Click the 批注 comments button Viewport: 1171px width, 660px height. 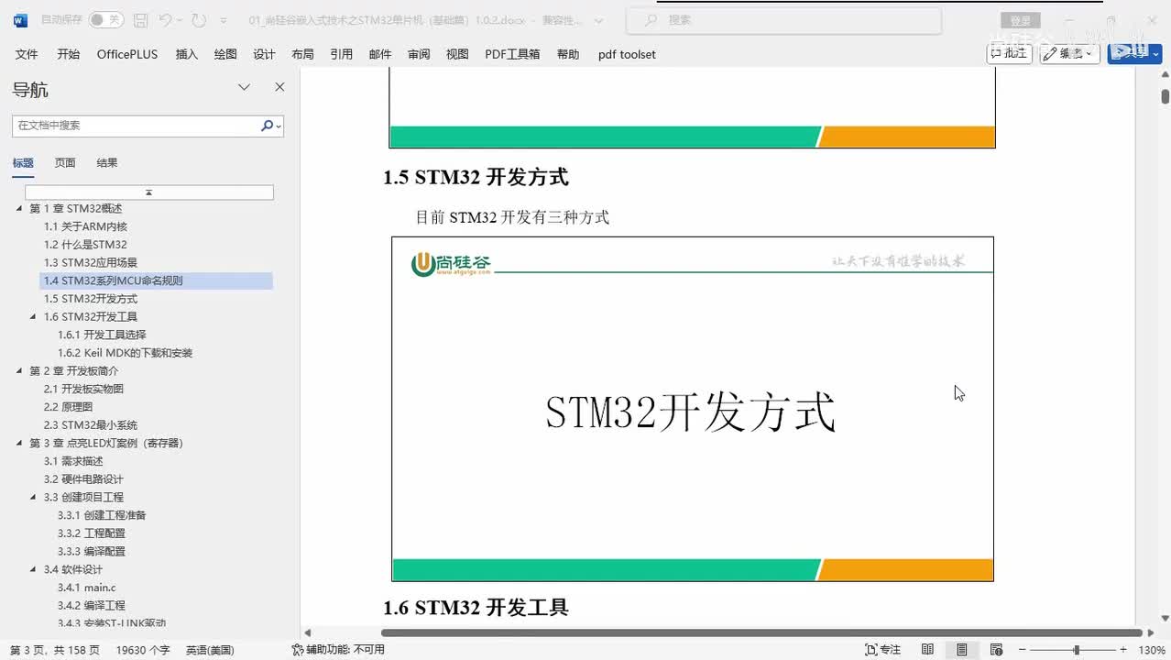1009,53
